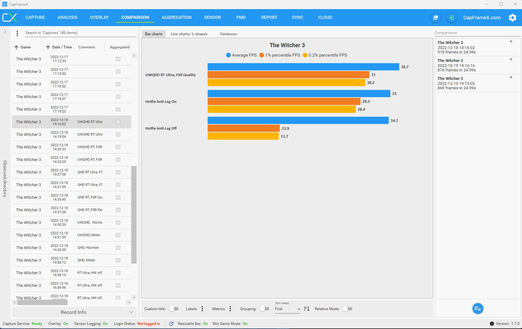Click in the Captures search field
This screenshot has height=329, width=522.
click(x=80, y=33)
